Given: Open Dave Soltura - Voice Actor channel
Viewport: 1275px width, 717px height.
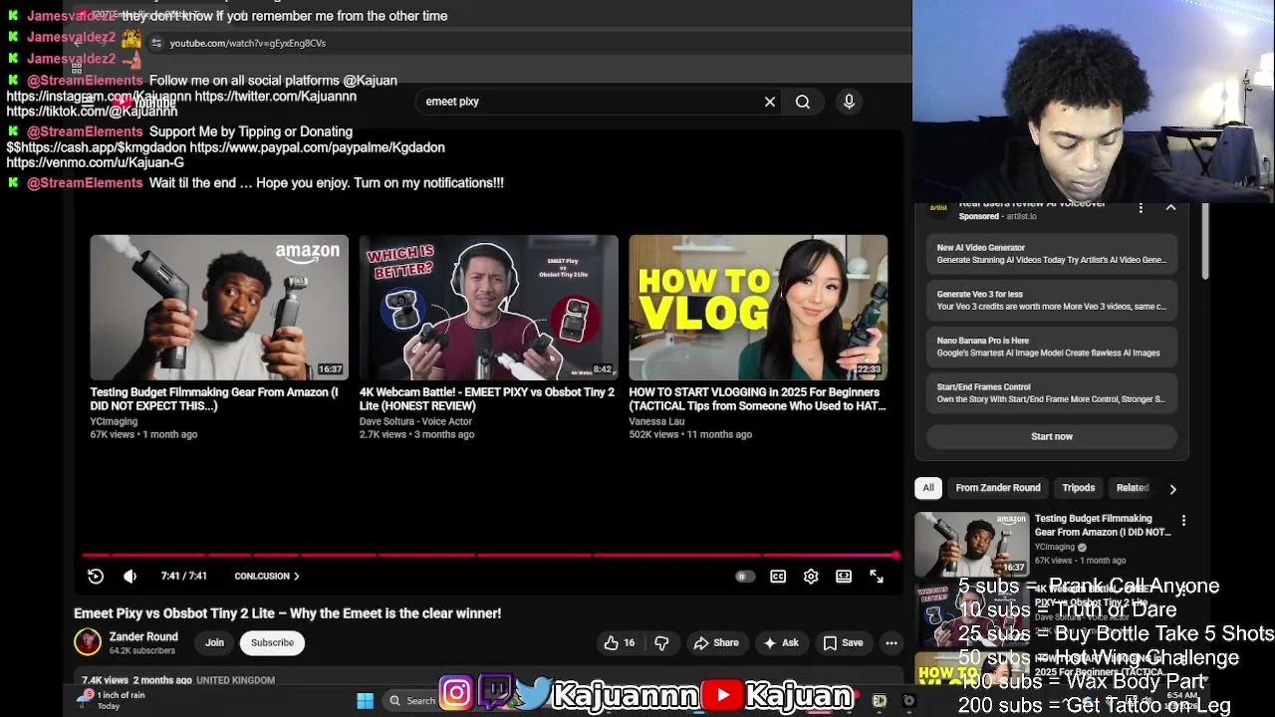Looking at the screenshot, I should 415,421.
